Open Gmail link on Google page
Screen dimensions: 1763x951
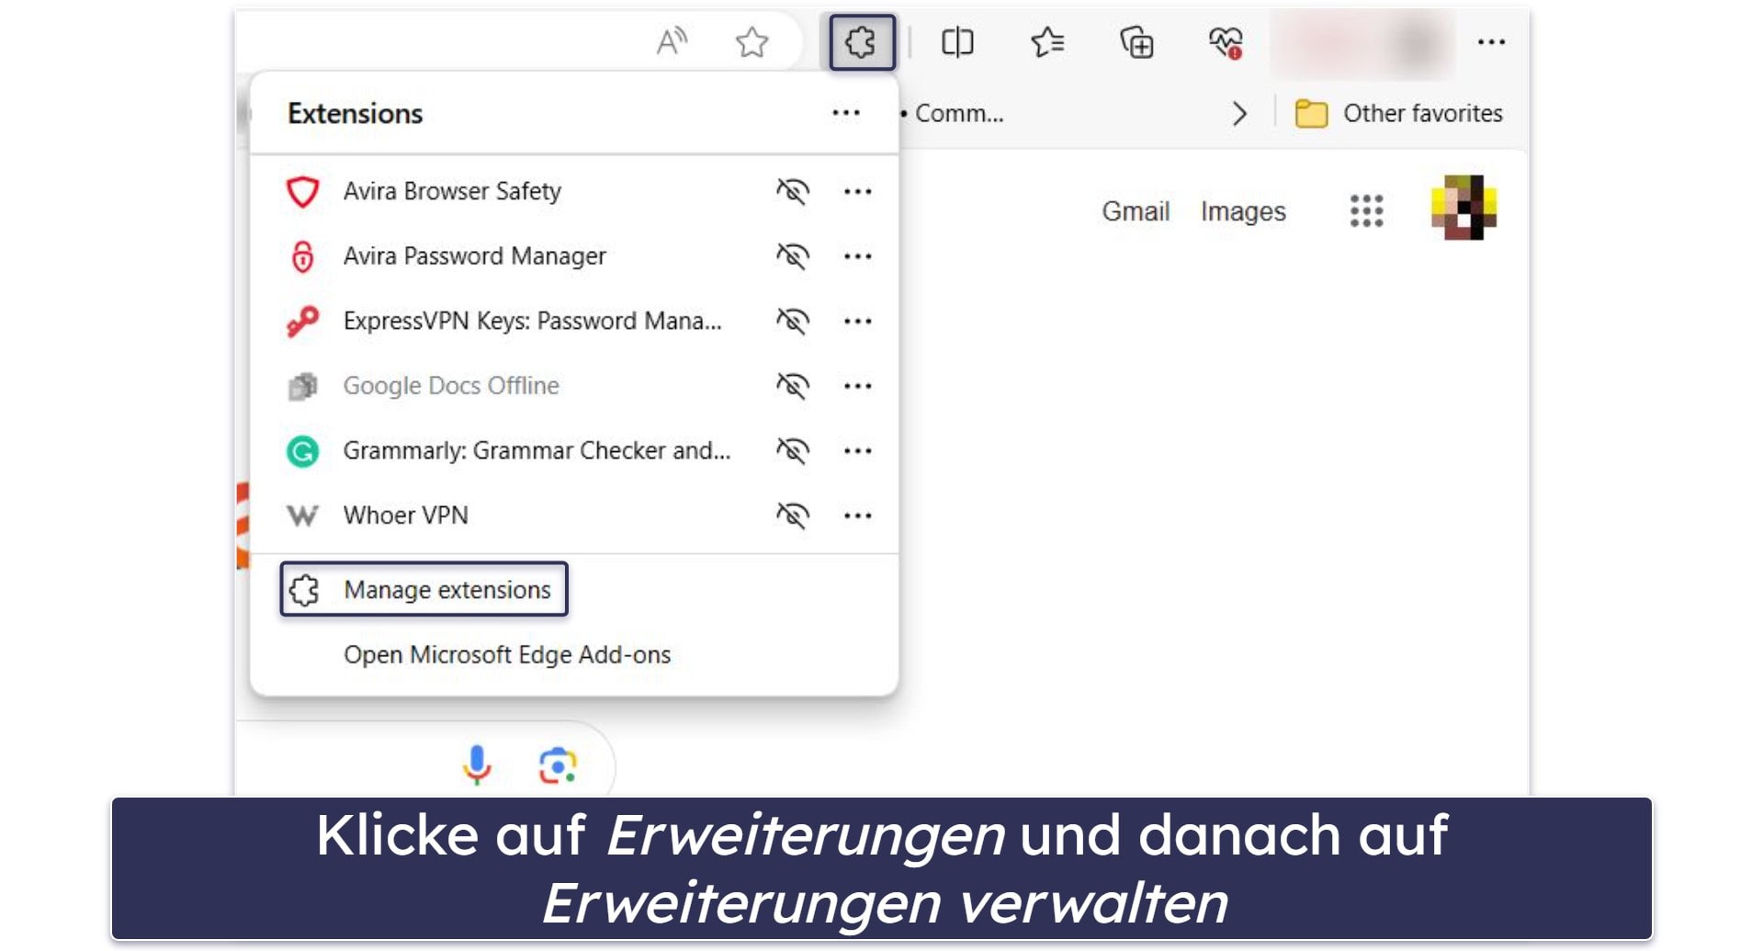click(1136, 211)
